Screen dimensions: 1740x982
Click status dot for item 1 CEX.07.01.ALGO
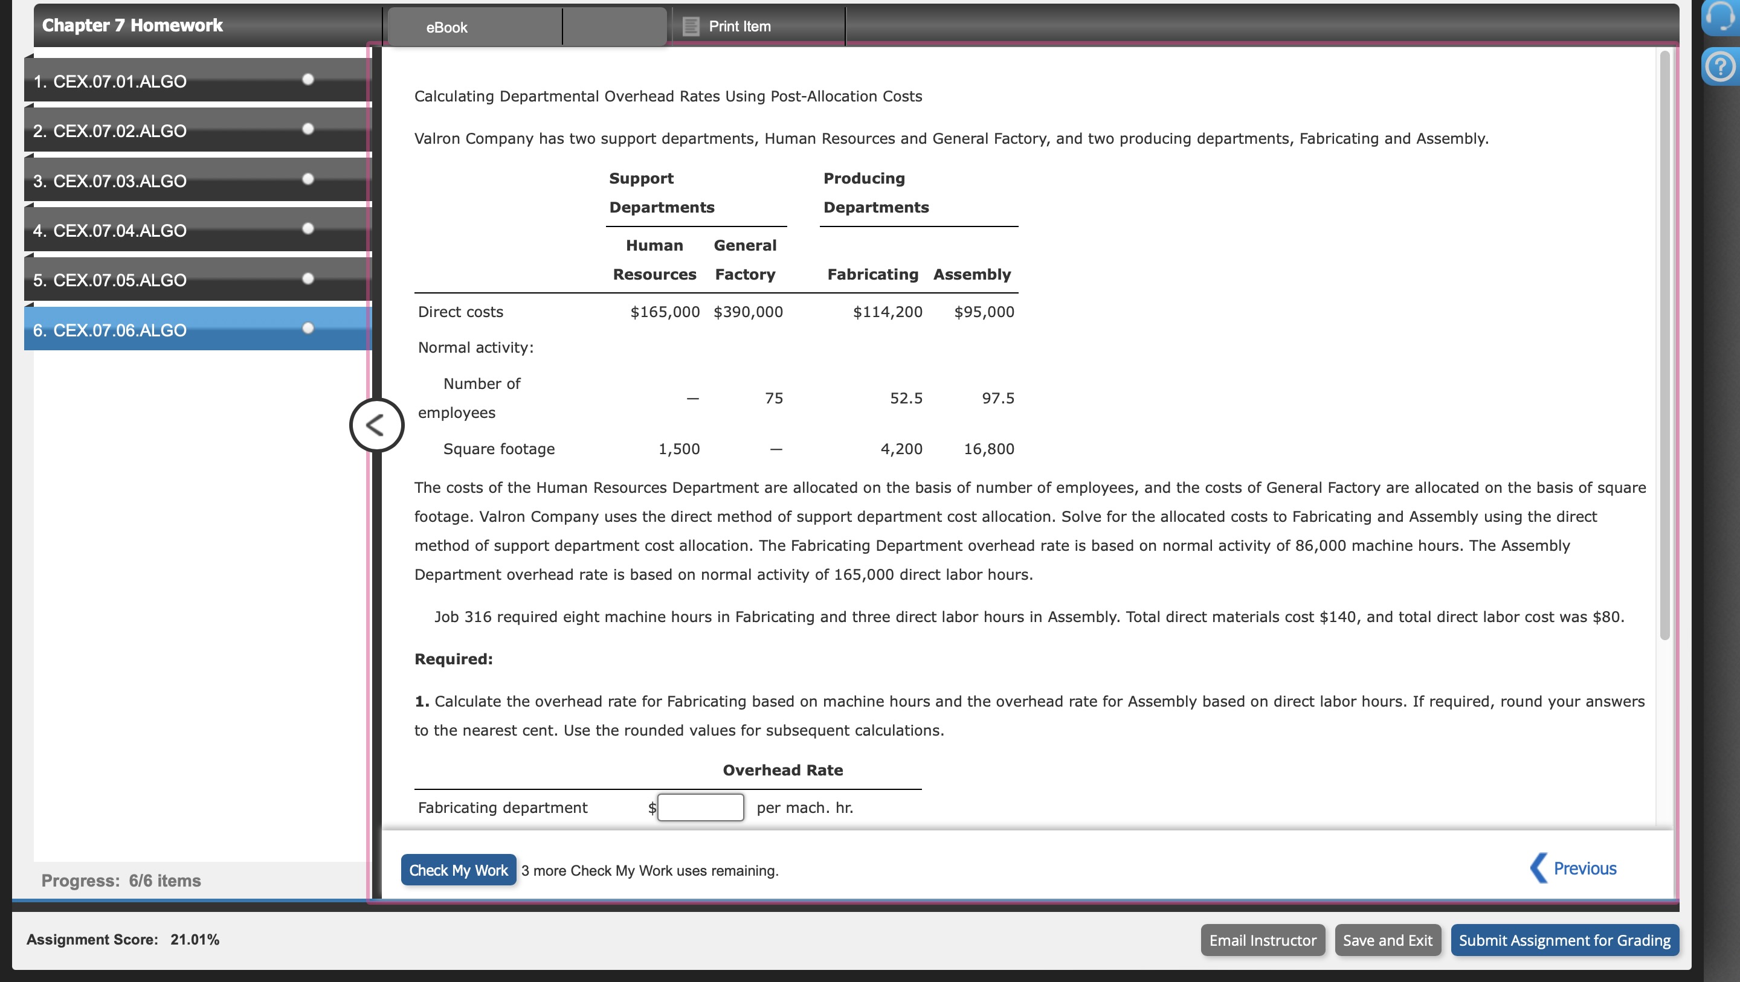click(308, 79)
